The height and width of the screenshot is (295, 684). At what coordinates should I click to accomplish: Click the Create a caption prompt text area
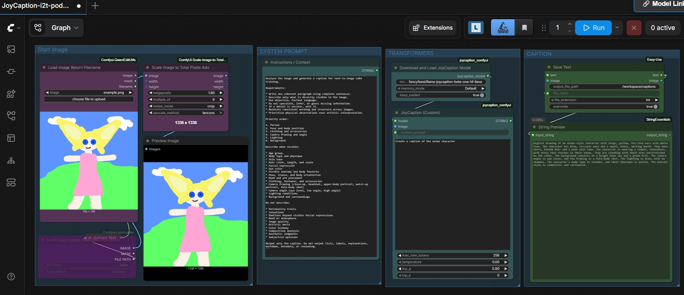453,194
